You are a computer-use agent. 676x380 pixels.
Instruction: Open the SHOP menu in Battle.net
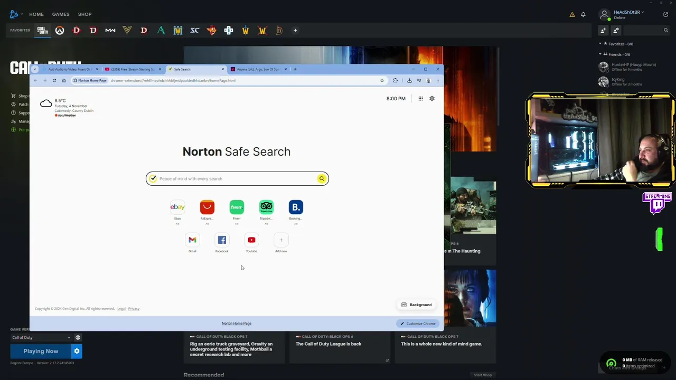(x=84, y=14)
